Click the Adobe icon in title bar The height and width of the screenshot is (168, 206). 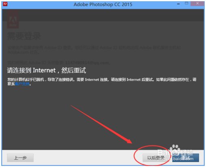coord(5,4)
